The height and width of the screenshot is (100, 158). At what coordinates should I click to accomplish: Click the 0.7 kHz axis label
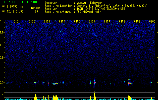(2, 82)
